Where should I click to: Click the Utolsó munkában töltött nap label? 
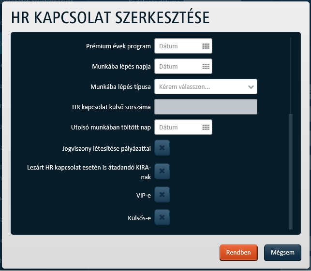coord(111,128)
